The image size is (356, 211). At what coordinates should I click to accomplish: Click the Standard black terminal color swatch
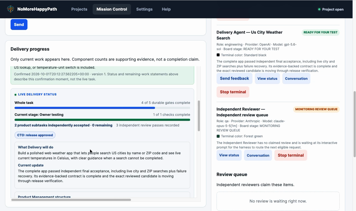(218, 55)
